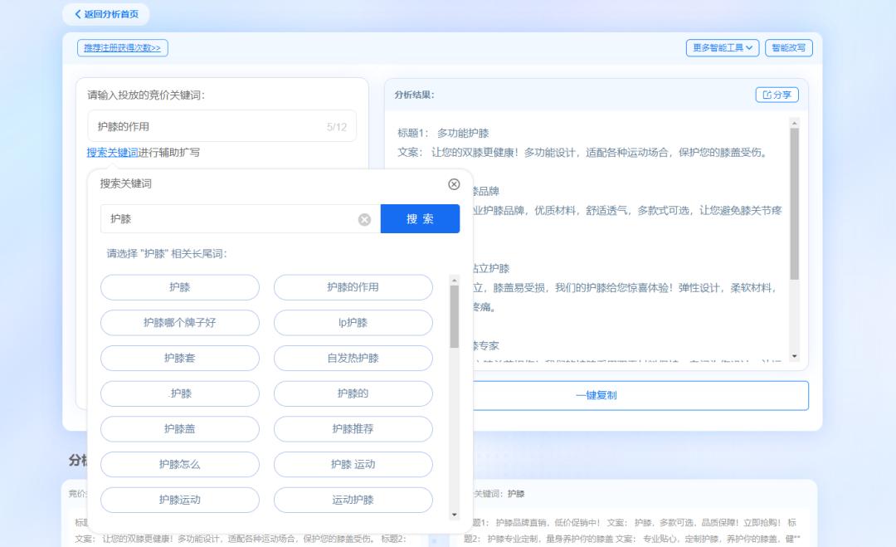The height and width of the screenshot is (547, 896).
Task: Clear the 护膝 search input text
Action: [363, 218]
